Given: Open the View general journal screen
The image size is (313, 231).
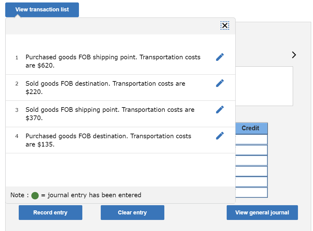Looking at the screenshot, I should [x=262, y=212].
